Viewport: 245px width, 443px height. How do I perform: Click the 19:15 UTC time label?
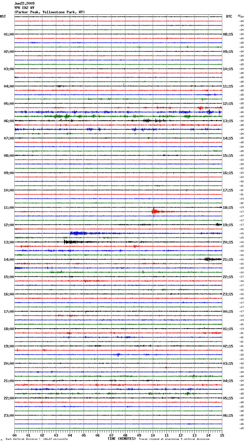tap(228, 225)
